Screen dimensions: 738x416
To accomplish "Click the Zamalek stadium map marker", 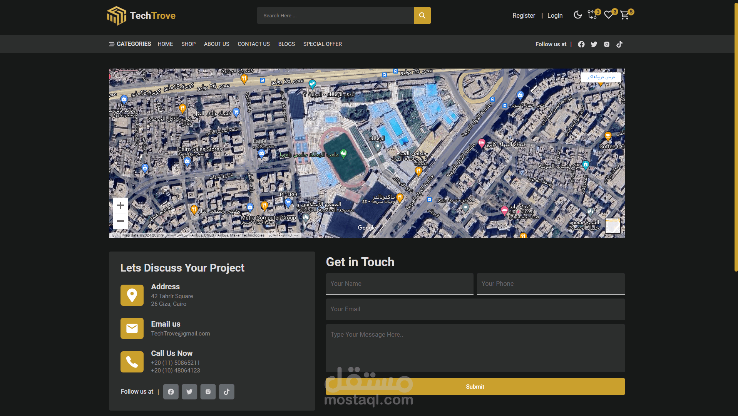I will point(343,154).
